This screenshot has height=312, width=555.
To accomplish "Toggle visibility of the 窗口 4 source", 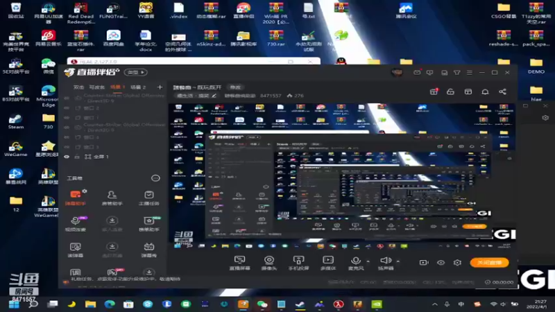I will 67,137.
